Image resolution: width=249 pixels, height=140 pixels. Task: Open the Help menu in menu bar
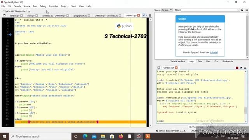click(x=89, y=6)
